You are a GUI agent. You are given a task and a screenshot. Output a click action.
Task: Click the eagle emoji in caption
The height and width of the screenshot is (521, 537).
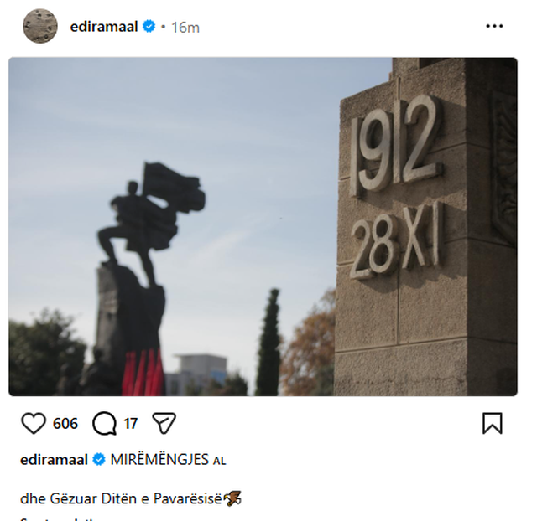point(232,498)
